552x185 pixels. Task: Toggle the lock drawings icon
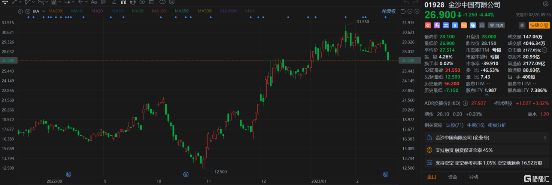click(x=133, y=2)
